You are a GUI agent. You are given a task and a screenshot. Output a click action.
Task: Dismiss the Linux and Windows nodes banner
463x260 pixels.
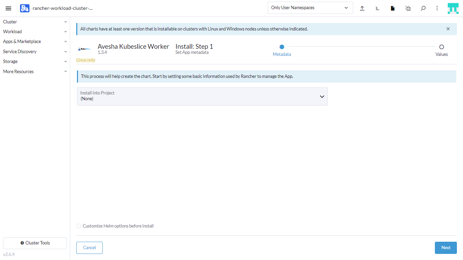point(448,29)
